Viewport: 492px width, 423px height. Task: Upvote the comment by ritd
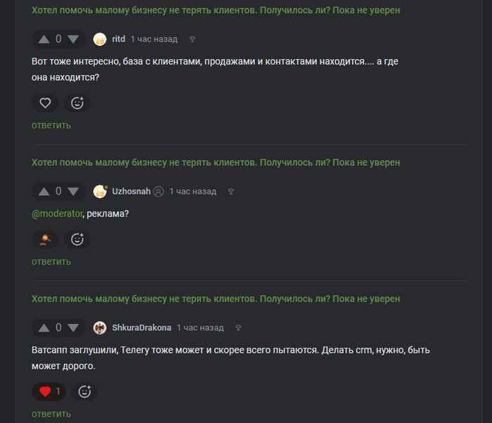pos(44,39)
